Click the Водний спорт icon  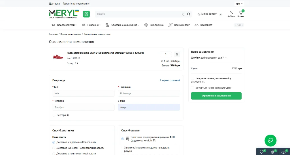(170, 25)
